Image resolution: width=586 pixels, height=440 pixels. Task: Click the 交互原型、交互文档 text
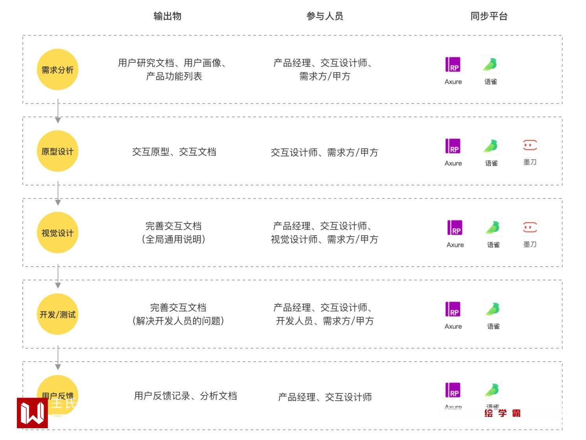click(174, 152)
